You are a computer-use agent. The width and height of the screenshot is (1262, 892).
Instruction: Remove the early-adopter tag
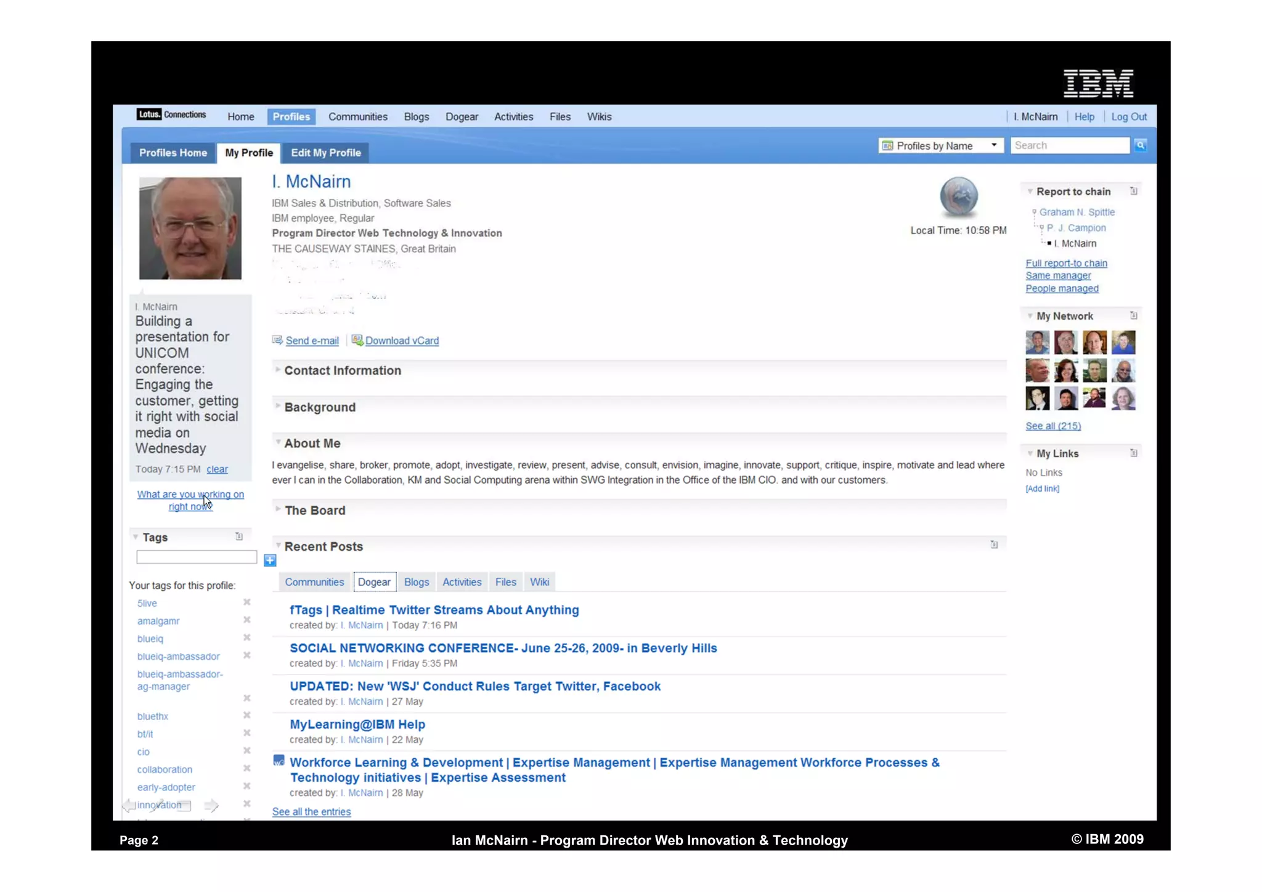[x=246, y=787]
